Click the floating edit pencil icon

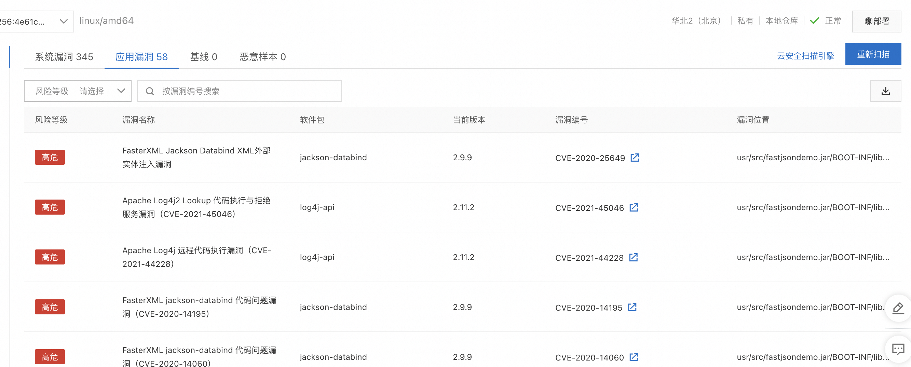898,308
